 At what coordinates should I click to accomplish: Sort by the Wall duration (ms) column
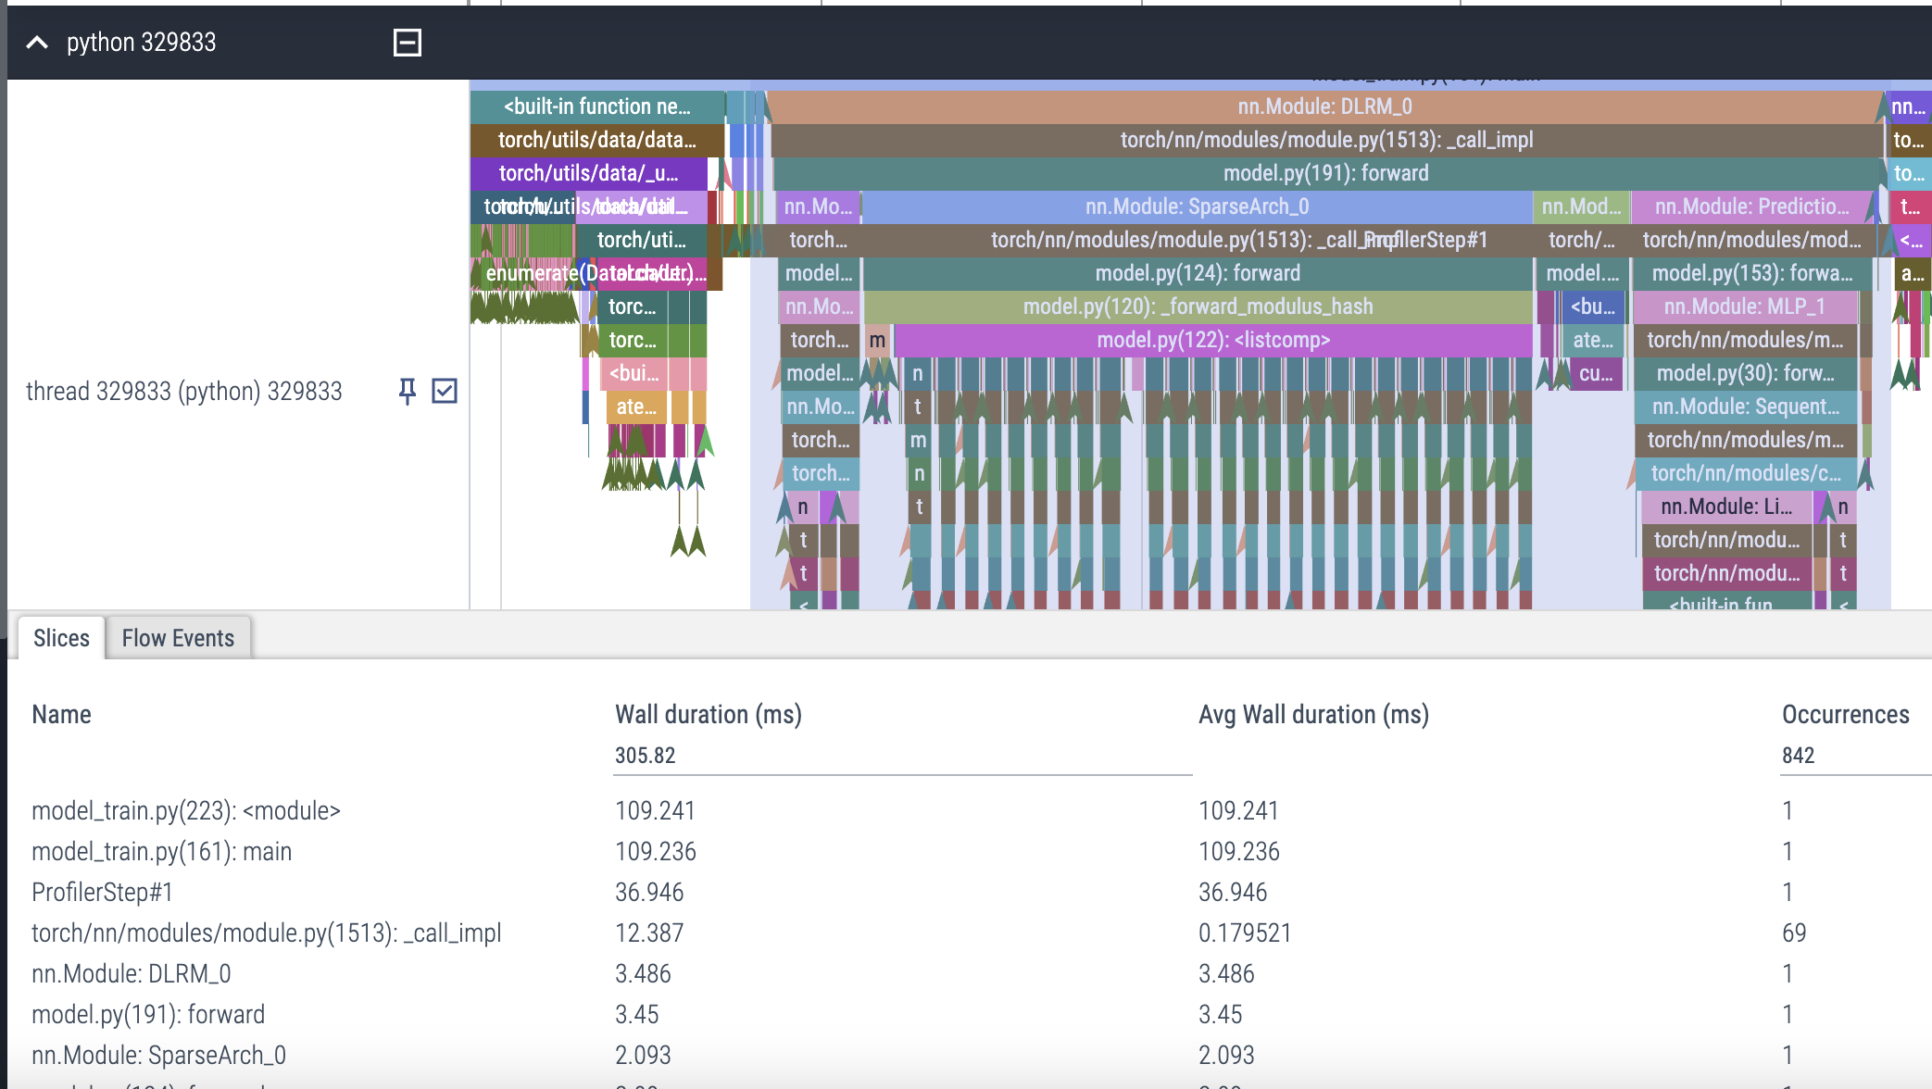pyautogui.click(x=708, y=714)
